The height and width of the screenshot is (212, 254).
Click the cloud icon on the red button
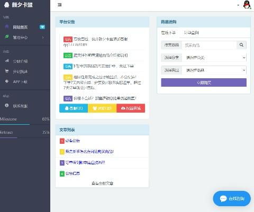(123, 108)
